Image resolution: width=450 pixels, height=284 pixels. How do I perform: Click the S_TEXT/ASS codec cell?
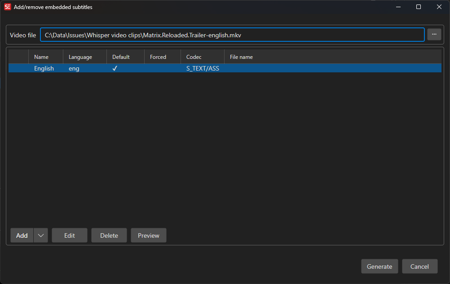coord(203,68)
